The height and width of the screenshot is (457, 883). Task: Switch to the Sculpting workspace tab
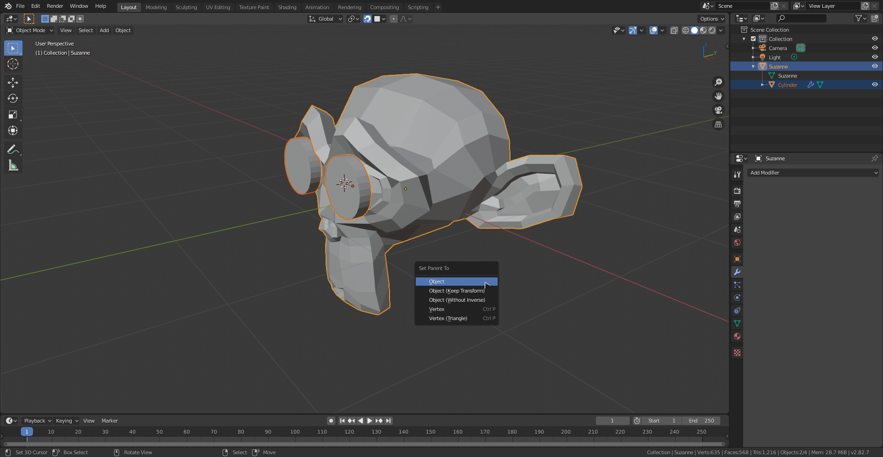[x=186, y=7]
